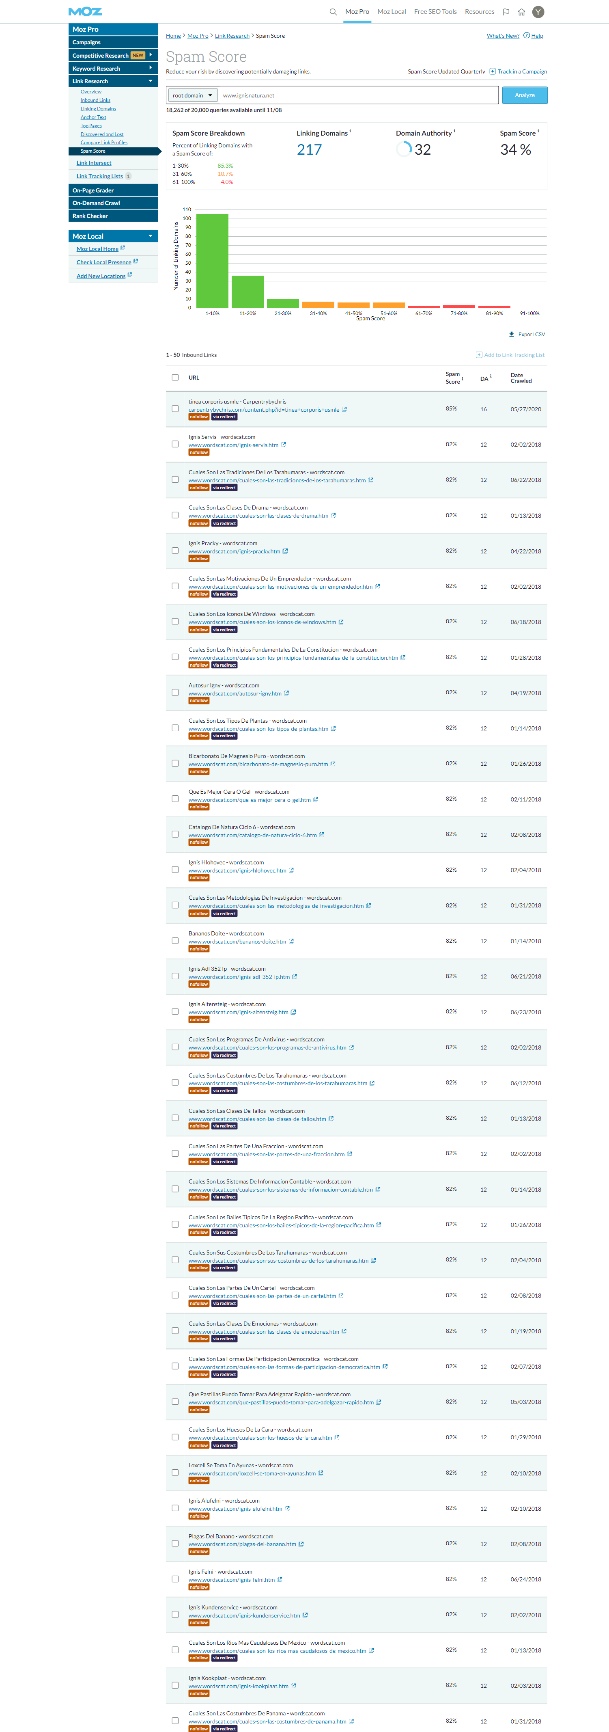The image size is (609, 1732).
Task: Check the Catalogo De Natura Ciclo 6 checkbox
Action: tap(175, 834)
